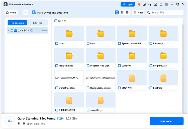Click the 4% scan progress indicator
Viewport: 188px width, 129px height.
(10, 121)
